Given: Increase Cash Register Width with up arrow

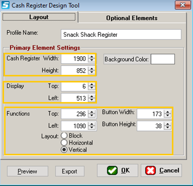Looking at the screenshot, I should click(91, 57).
